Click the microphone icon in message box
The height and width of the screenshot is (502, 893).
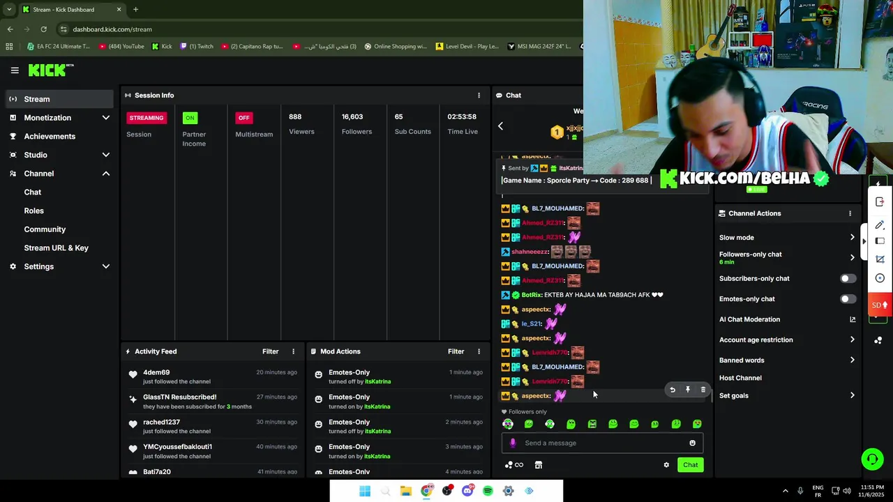pyautogui.click(x=513, y=443)
